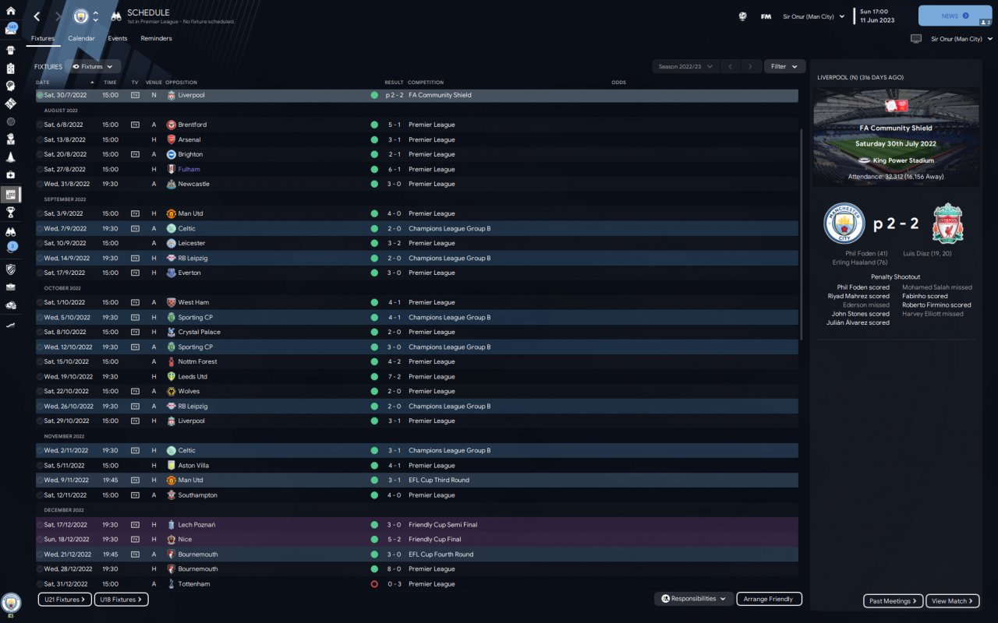
Task: Click the fixtures list vertical scrollbar
Action: pyautogui.click(x=801, y=234)
